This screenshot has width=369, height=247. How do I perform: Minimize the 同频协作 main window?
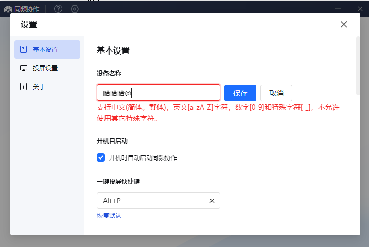pos(338,9)
